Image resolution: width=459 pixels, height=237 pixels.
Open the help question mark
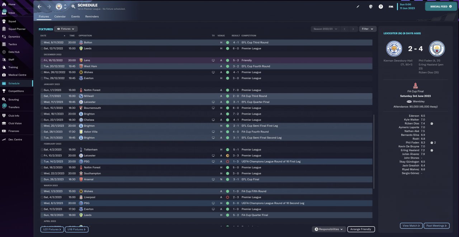tap(380, 6)
